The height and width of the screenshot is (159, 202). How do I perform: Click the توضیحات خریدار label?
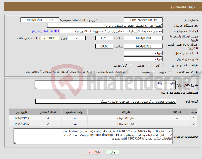186,137
